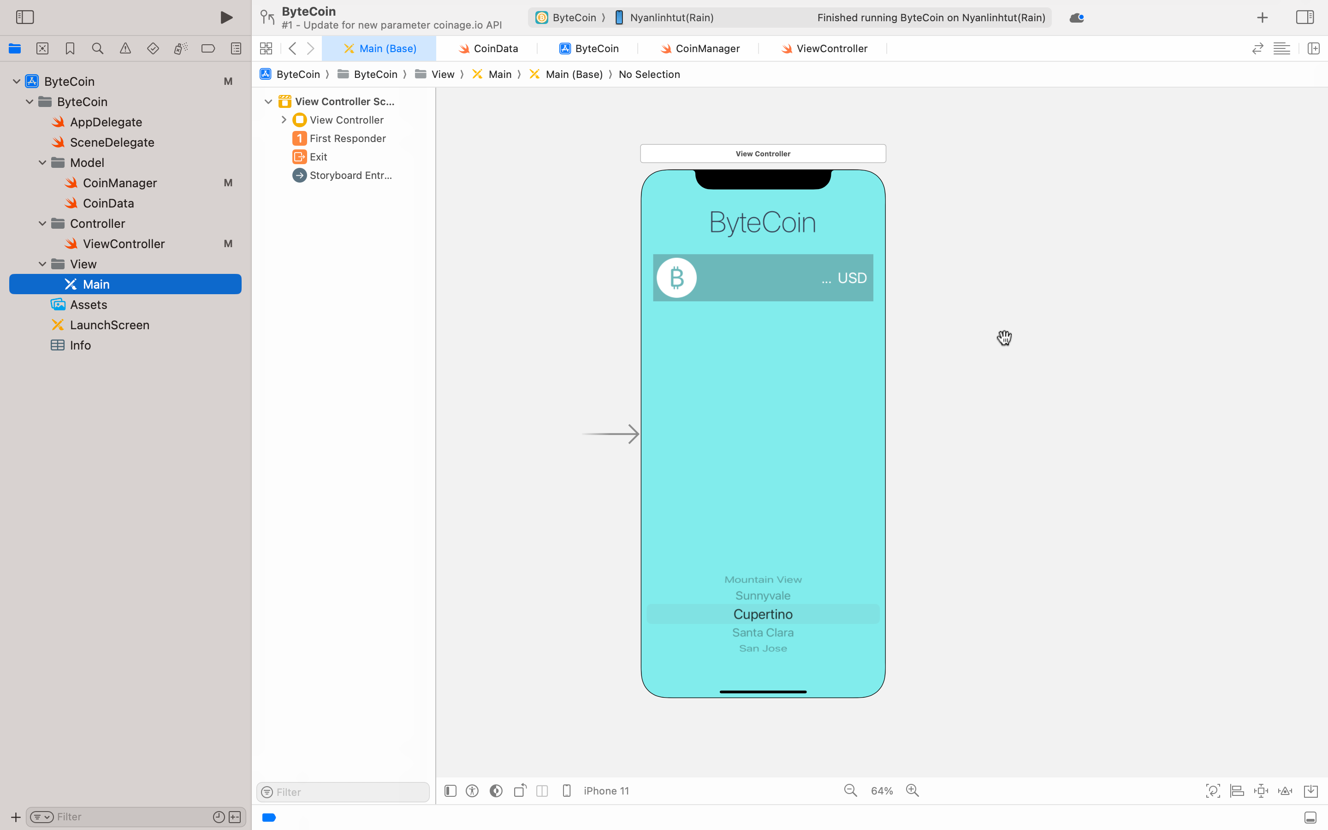Toggle the inspector panel visibility
The width and height of the screenshot is (1328, 830).
[x=1305, y=17]
